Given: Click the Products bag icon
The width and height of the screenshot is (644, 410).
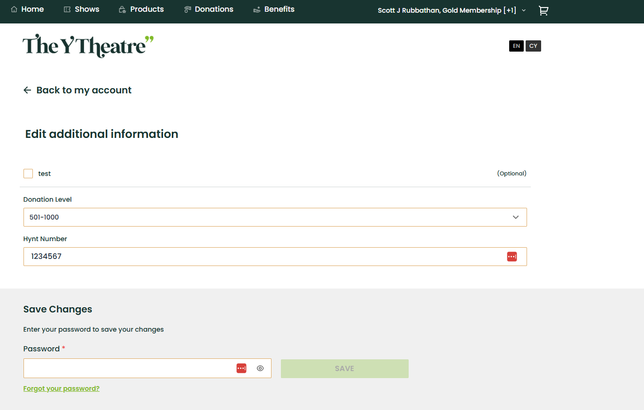Looking at the screenshot, I should 122,9.
